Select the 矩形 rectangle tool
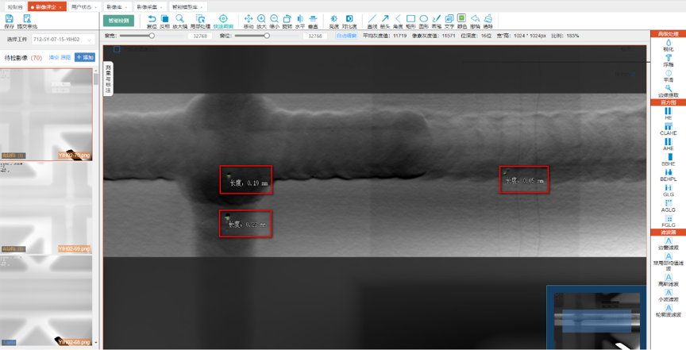This screenshot has height=350, width=686. pos(410,20)
